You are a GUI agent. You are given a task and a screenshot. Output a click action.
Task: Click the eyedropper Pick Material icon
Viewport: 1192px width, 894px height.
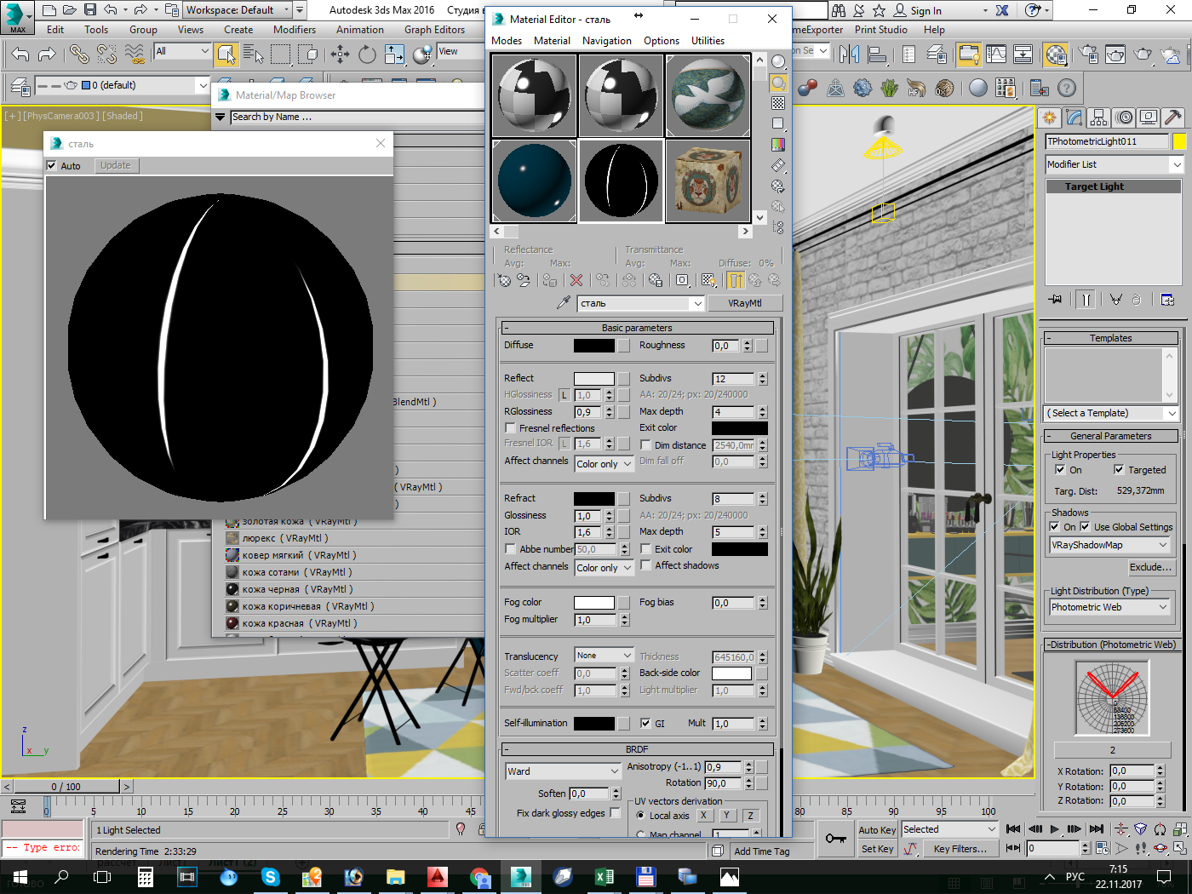563,303
